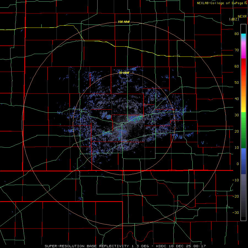Click the 20 value on the dBZ scale
The height and width of the screenshot is (248, 248).
click(237, 131)
